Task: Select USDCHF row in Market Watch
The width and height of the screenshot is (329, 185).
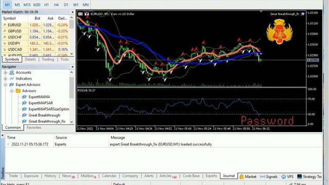Action: tap(35, 37)
